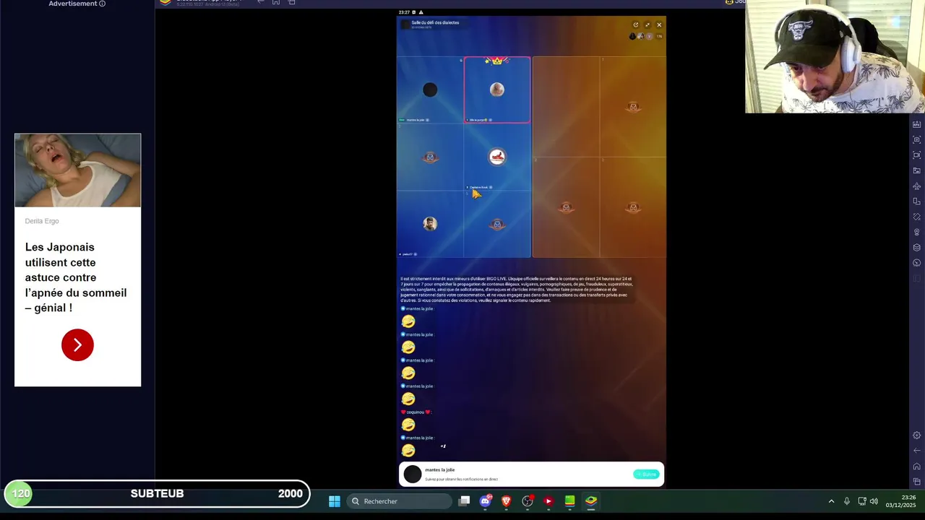The image size is (925, 520).
Task: Click the emulator Android home icon
Action: click(x=916, y=467)
